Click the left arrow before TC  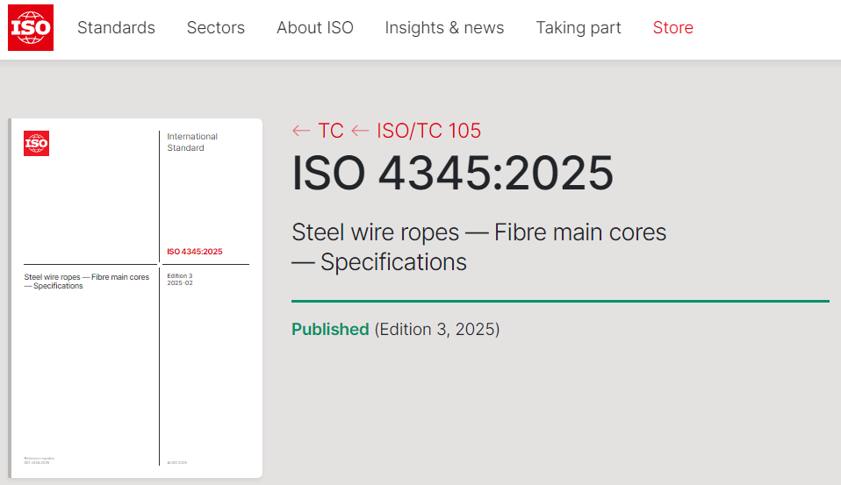click(301, 132)
